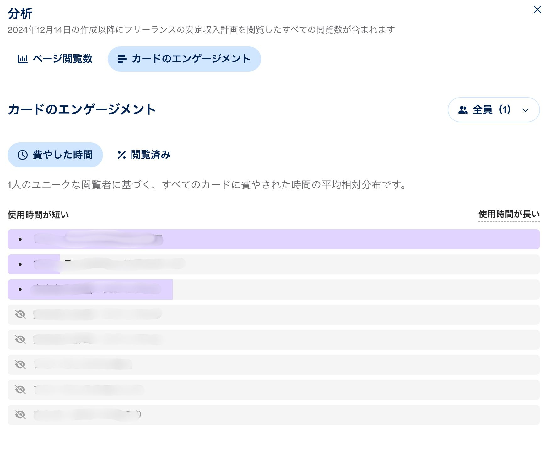This screenshot has height=451, width=550.
Task: Select the カードのエンゲージメント tab
Action: coord(184,59)
